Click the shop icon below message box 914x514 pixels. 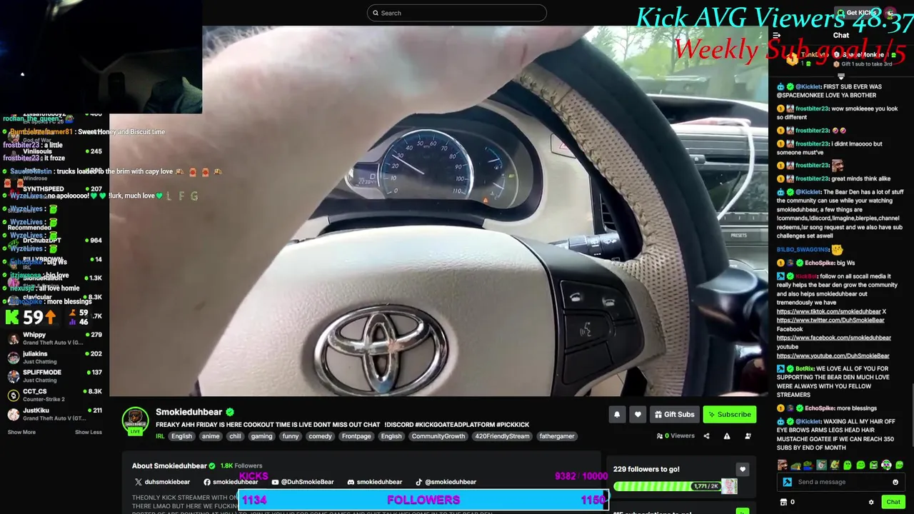pos(783,502)
